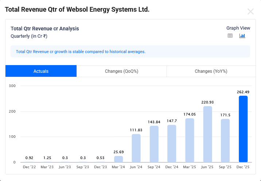Image resolution: width=261 pixels, height=181 pixels.
Task: Click the Mar '23 axis label
Action: tap(47, 167)
